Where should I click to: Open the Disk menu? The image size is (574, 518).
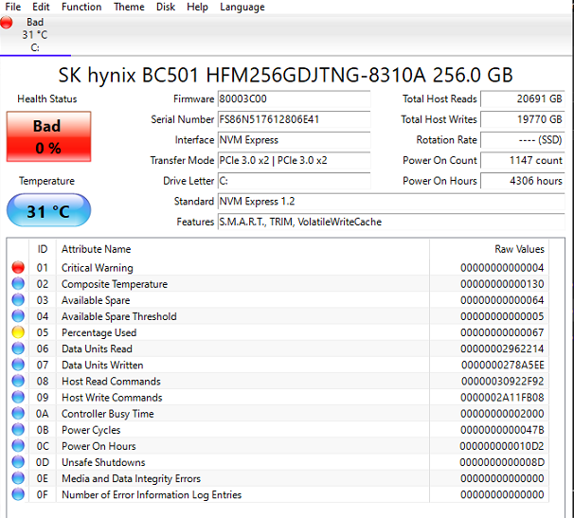pyautogui.click(x=166, y=7)
